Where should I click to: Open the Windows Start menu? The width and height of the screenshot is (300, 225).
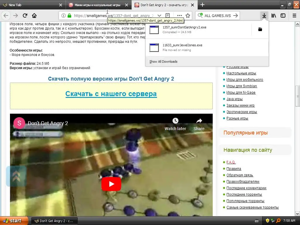coord(14,221)
